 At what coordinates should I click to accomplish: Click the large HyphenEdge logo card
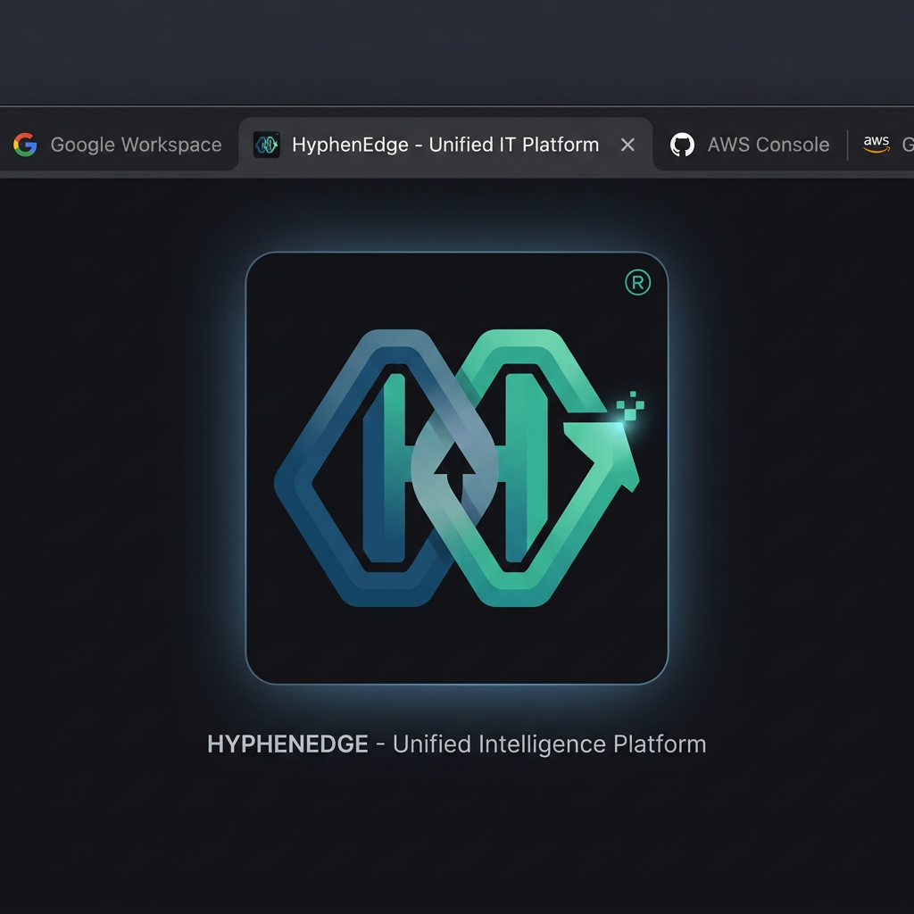point(457,468)
